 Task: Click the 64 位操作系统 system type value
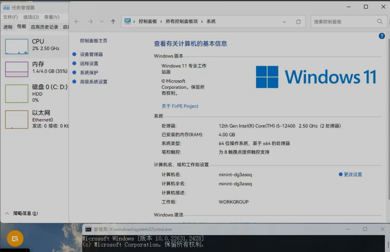pyautogui.click(x=254, y=143)
